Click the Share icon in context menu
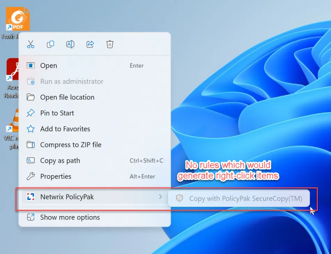 [90, 44]
